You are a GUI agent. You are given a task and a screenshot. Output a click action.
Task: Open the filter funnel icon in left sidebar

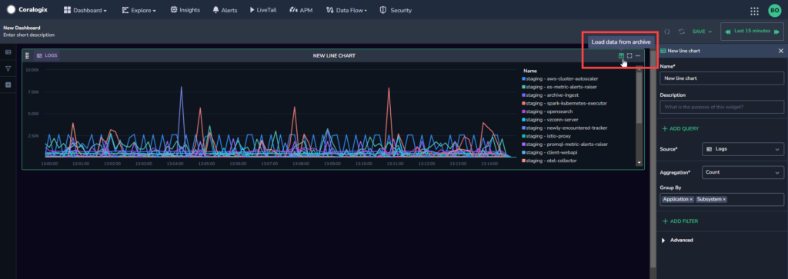pyautogui.click(x=8, y=68)
